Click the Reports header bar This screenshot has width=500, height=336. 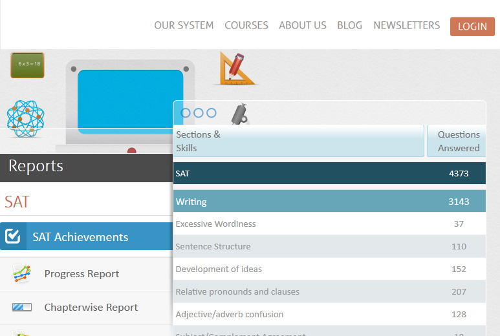pos(87,168)
